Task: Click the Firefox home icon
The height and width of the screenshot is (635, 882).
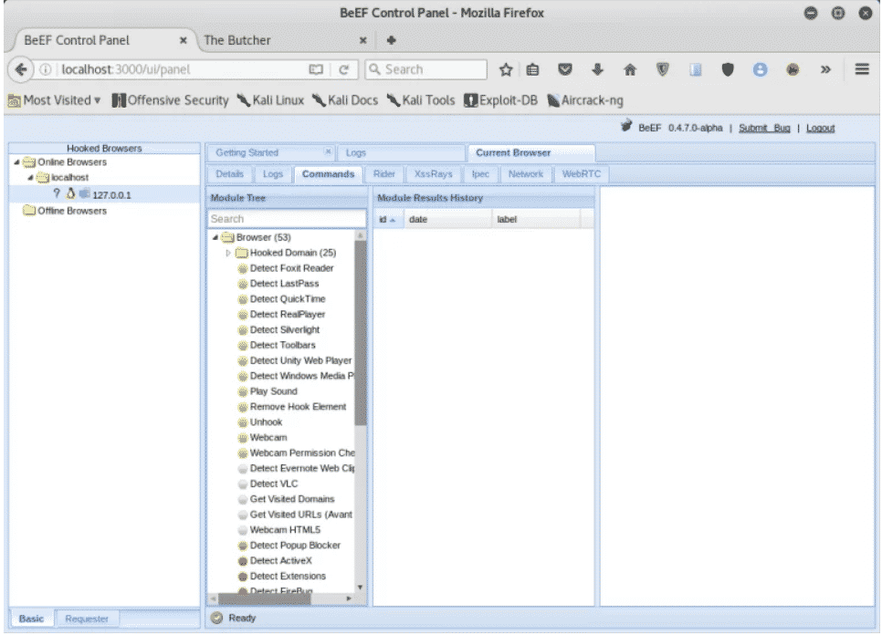Action: [x=629, y=69]
